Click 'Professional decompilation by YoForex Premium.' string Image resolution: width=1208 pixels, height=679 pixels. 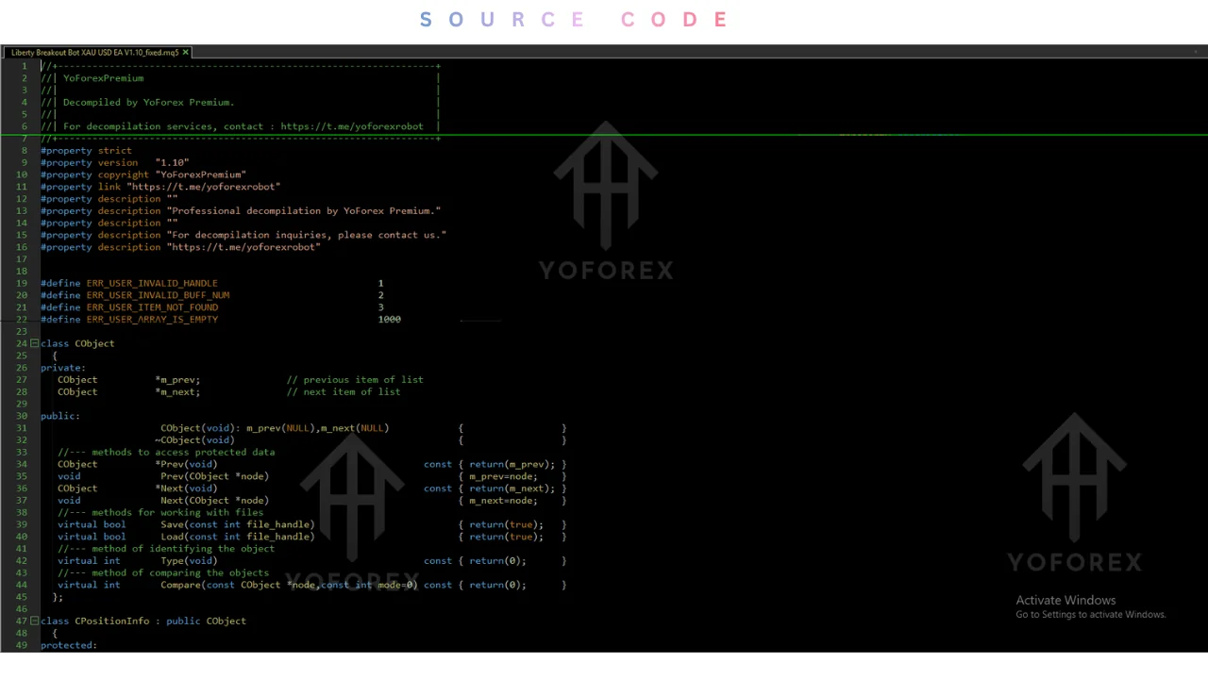pos(304,211)
